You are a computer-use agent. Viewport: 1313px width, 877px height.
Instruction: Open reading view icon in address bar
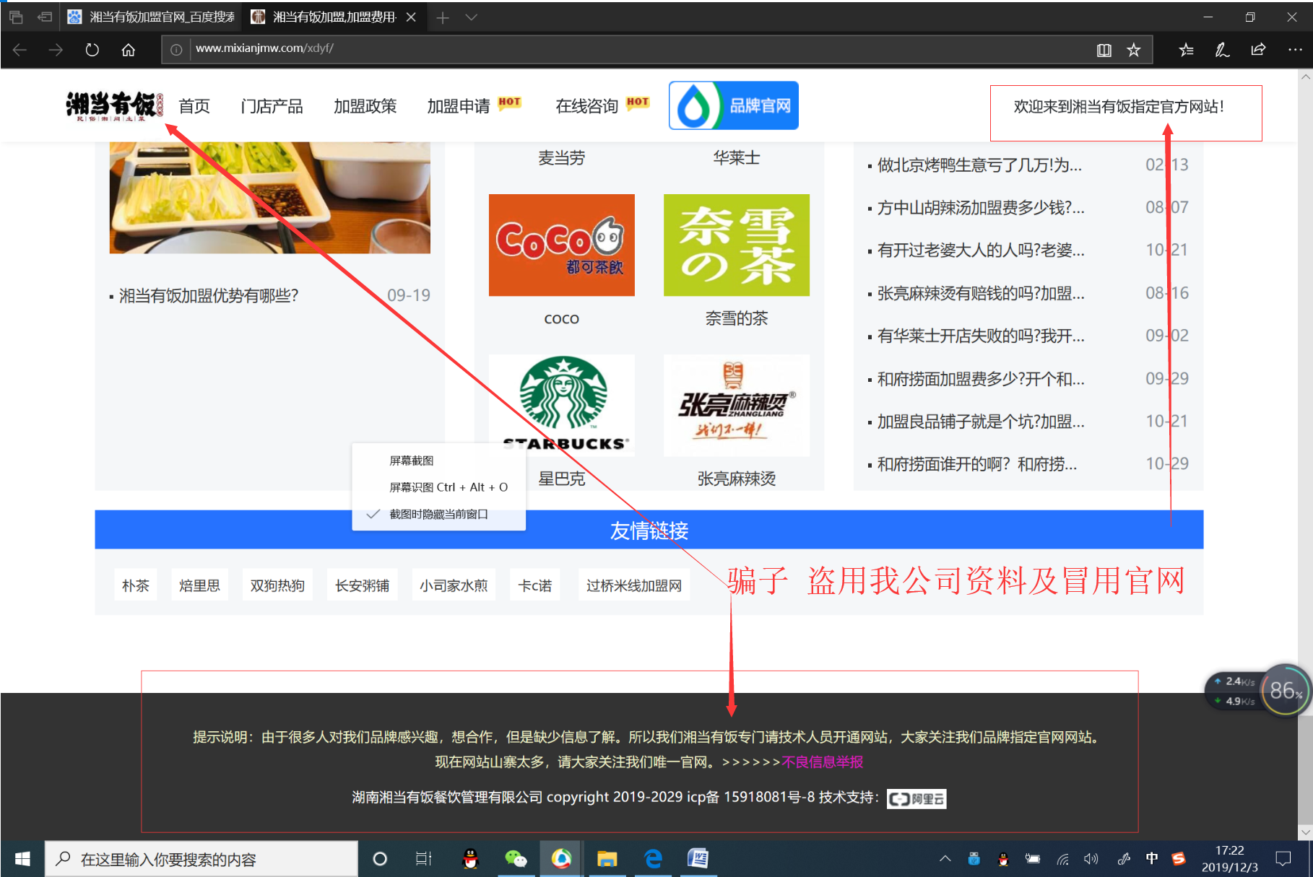tap(1104, 50)
